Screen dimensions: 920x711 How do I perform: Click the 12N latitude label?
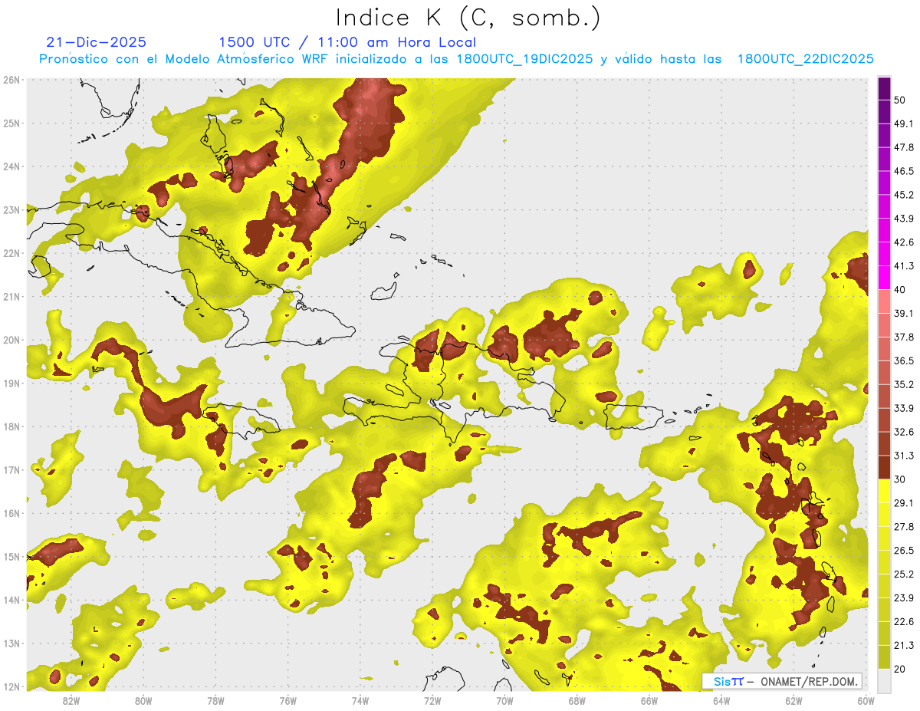12,686
